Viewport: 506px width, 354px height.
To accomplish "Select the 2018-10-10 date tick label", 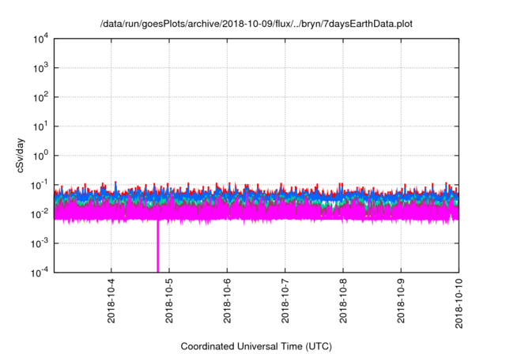I will (459, 303).
